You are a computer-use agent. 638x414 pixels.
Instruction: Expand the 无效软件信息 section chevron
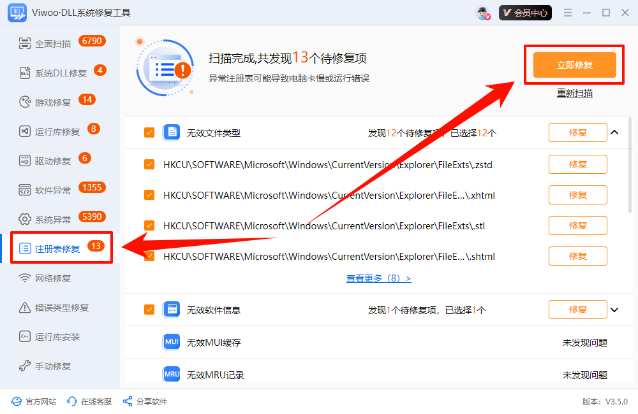click(615, 310)
